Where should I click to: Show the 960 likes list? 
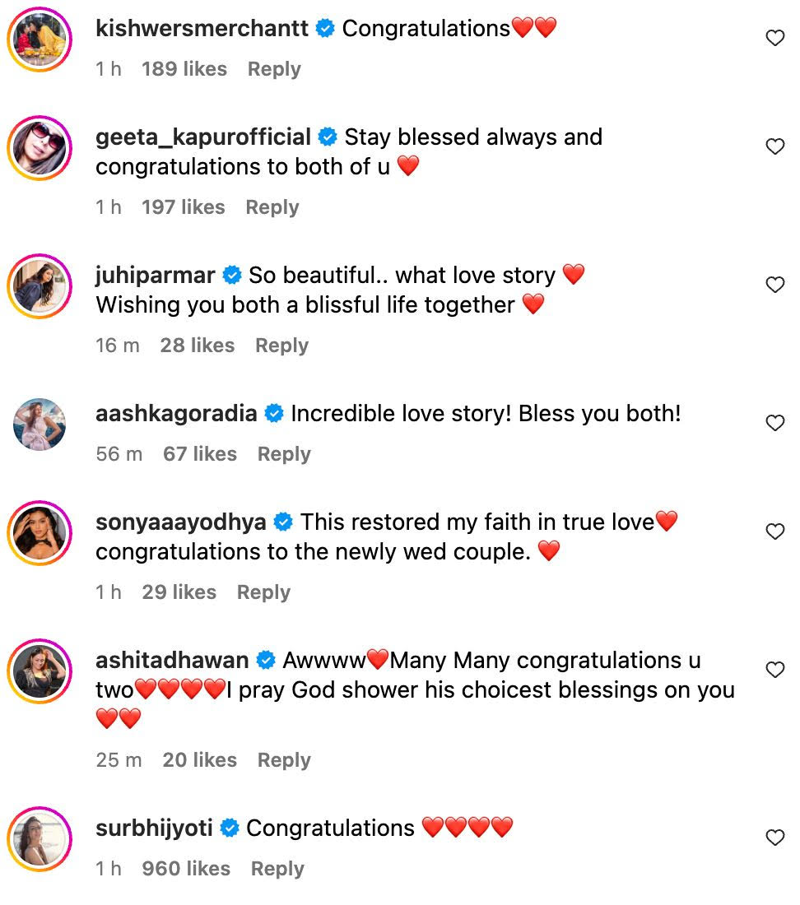[186, 869]
